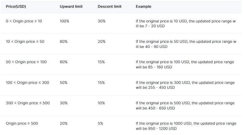Viewport: 243px width, 135px height.
Task: Click the 5% descent limit value
Action: tap(100, 124)
